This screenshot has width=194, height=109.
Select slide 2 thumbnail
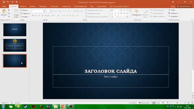(15, 45)
